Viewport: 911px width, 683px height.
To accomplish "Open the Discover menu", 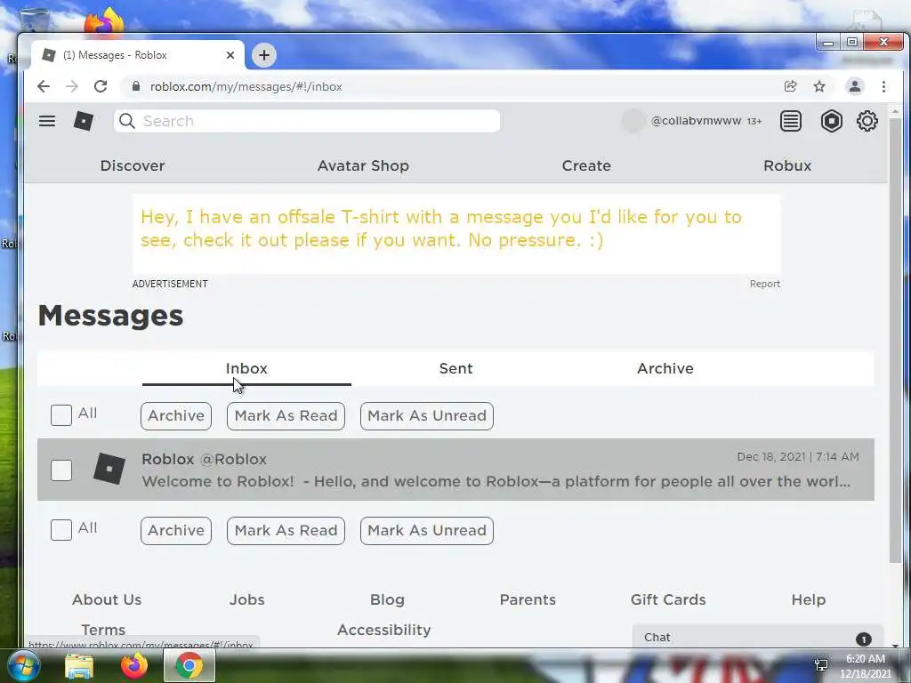I will [x=133, y=165].
